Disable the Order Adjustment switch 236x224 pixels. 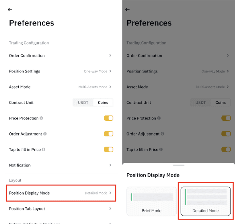click(109, 134)
